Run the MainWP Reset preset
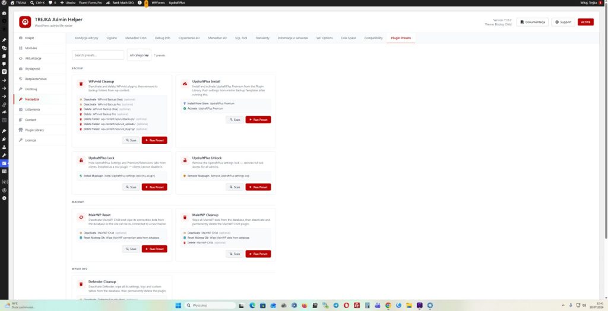The height and width of the screenshot is (311, 608). tap(154, 249)
